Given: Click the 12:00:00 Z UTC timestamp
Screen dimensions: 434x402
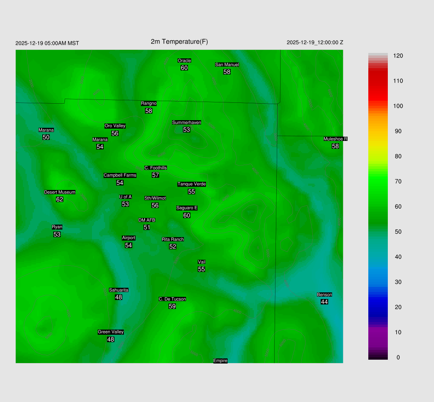Looking at the screenshot, I should point(315,42).
